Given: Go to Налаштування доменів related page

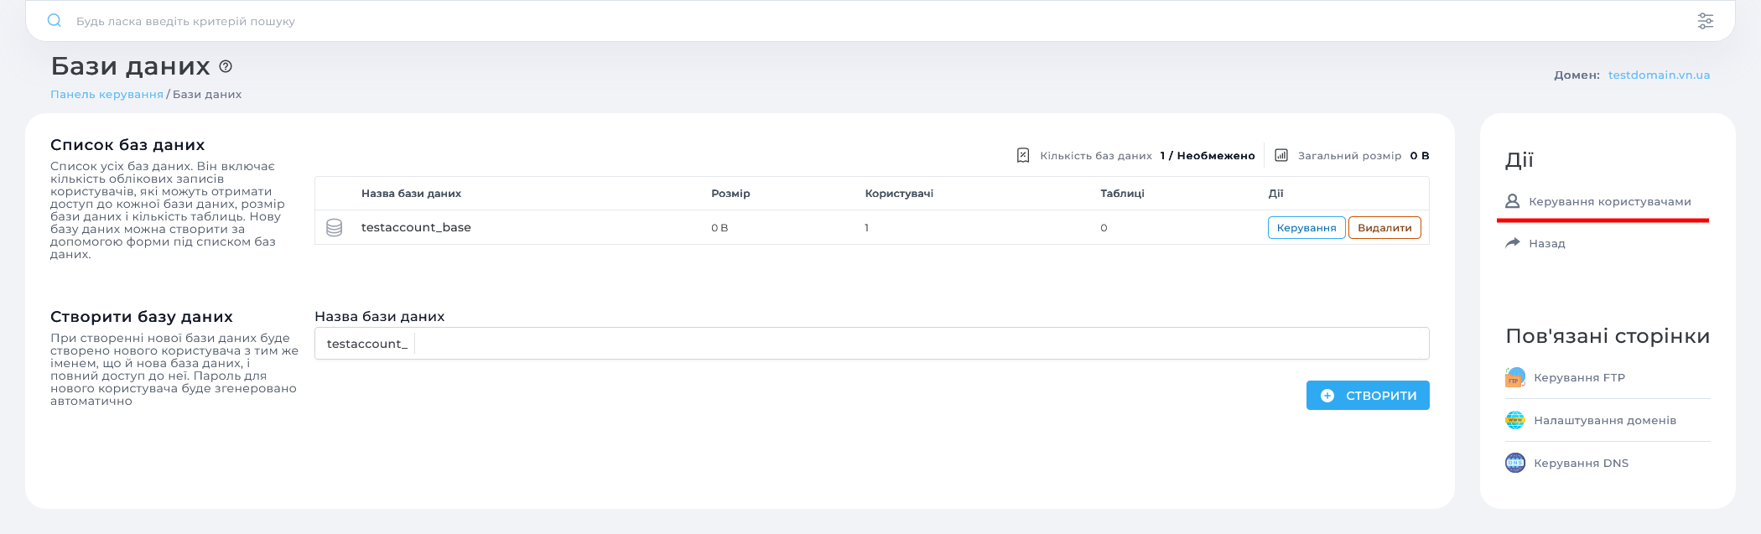Looking at the screenshot, I should [x=1604, y=421].
